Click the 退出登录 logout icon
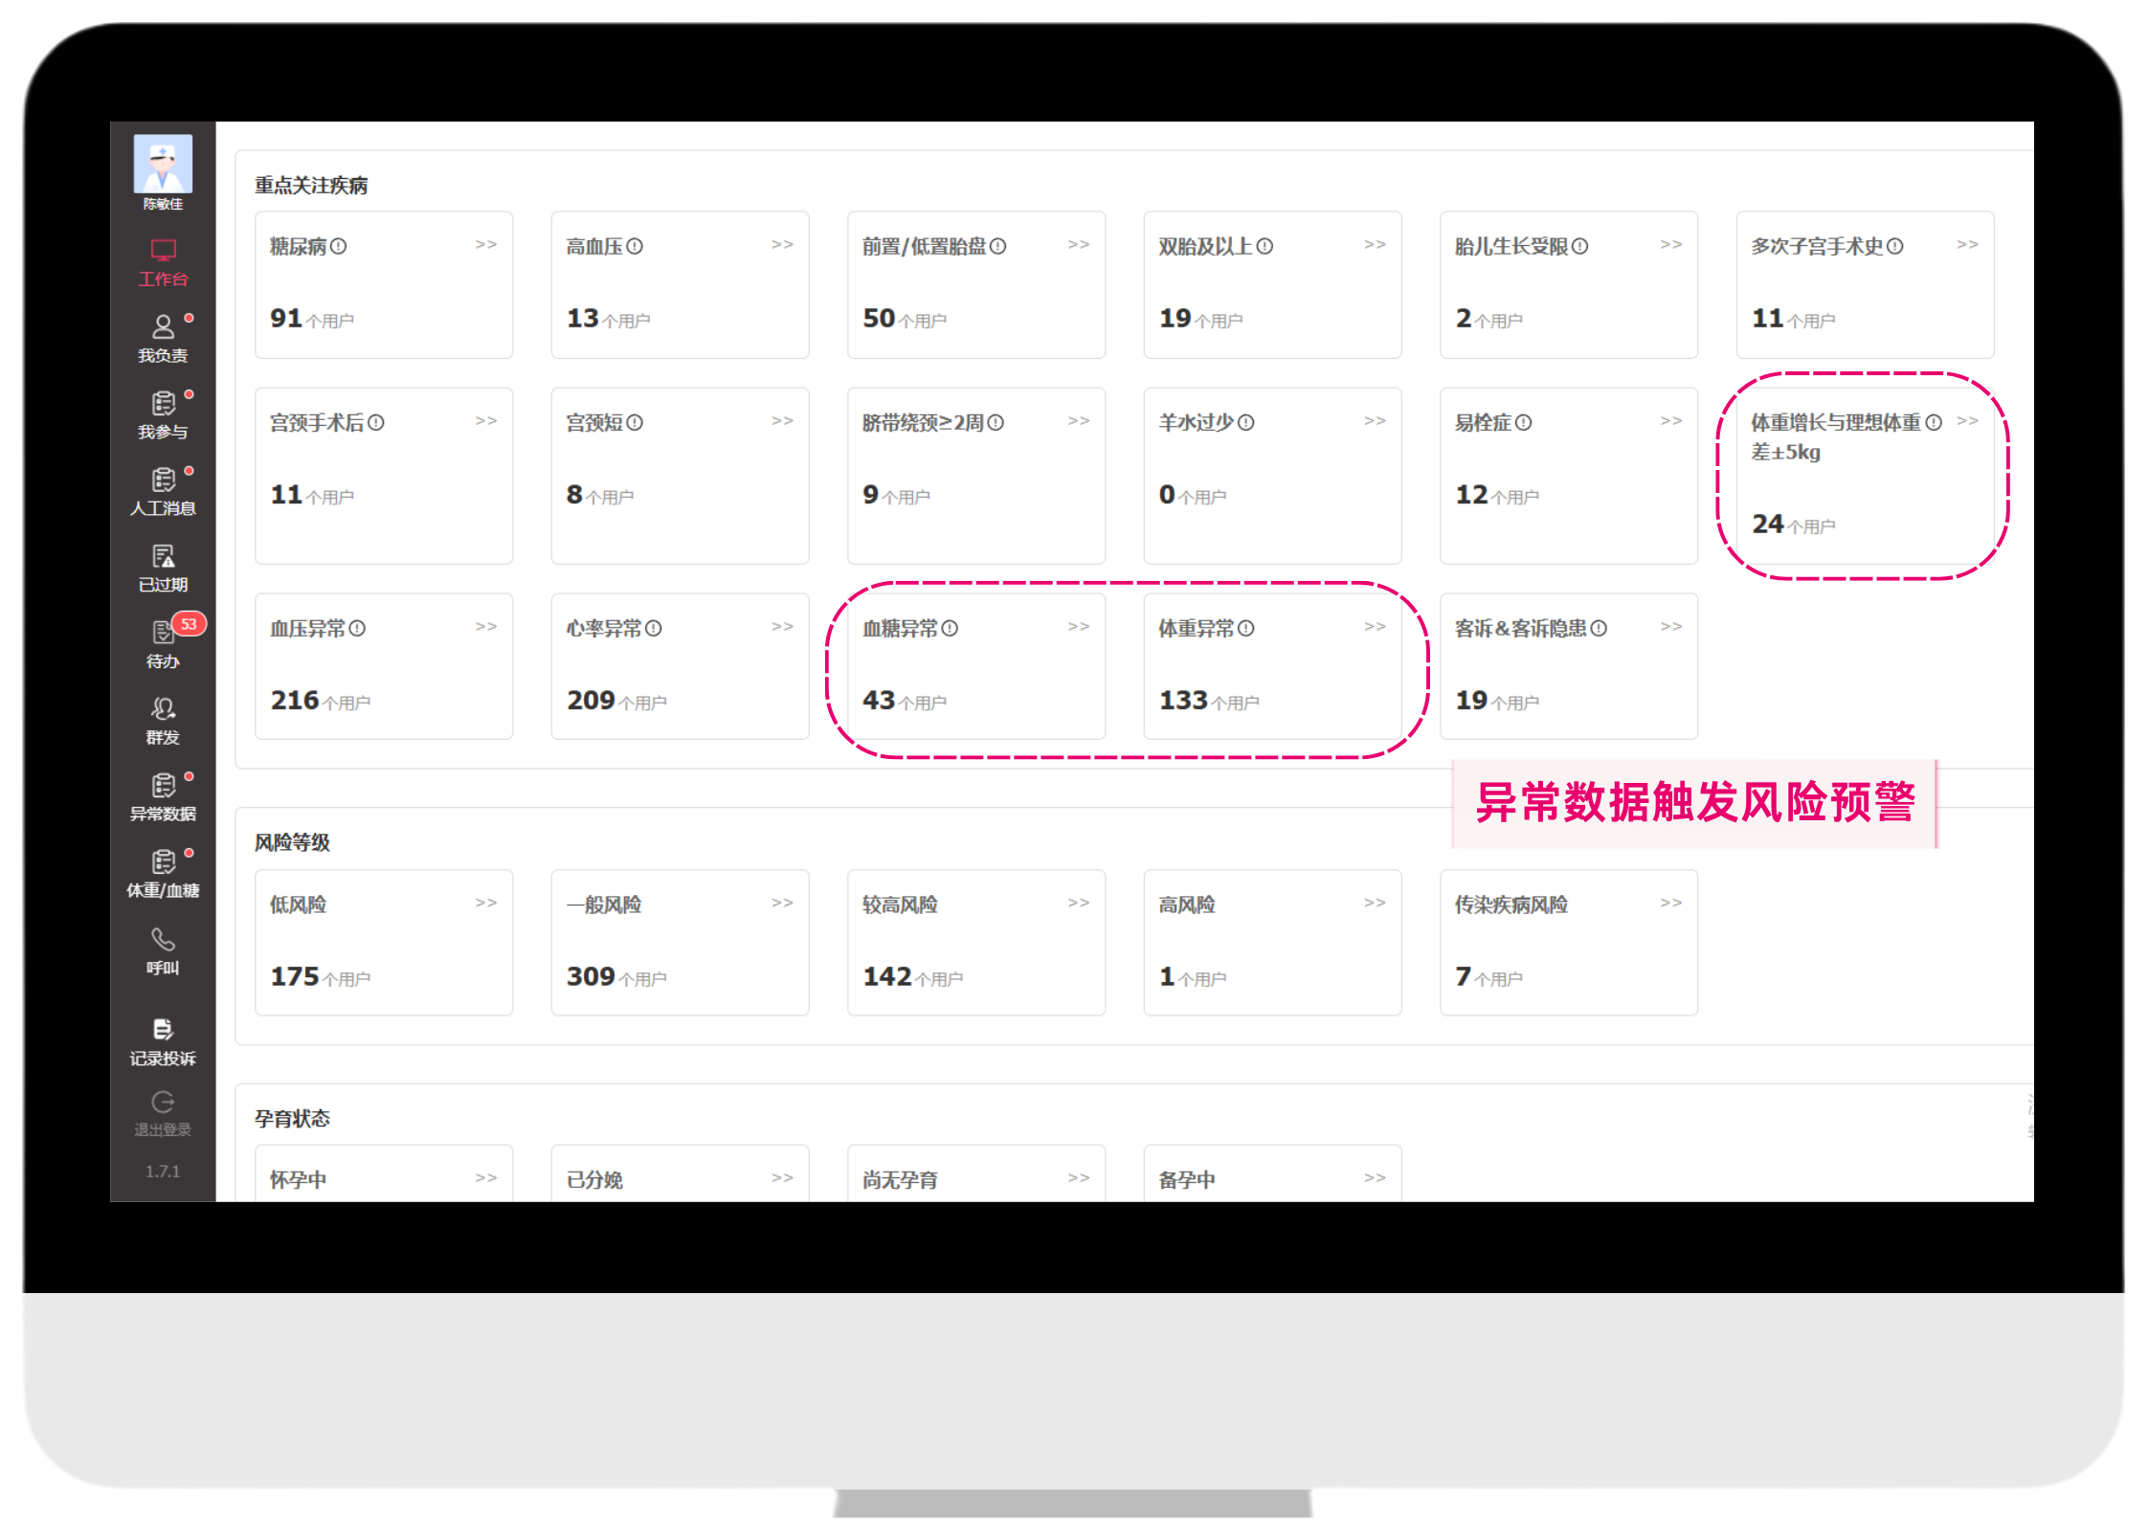Screen dimensions: 2149x1519 coord(163,1103)
